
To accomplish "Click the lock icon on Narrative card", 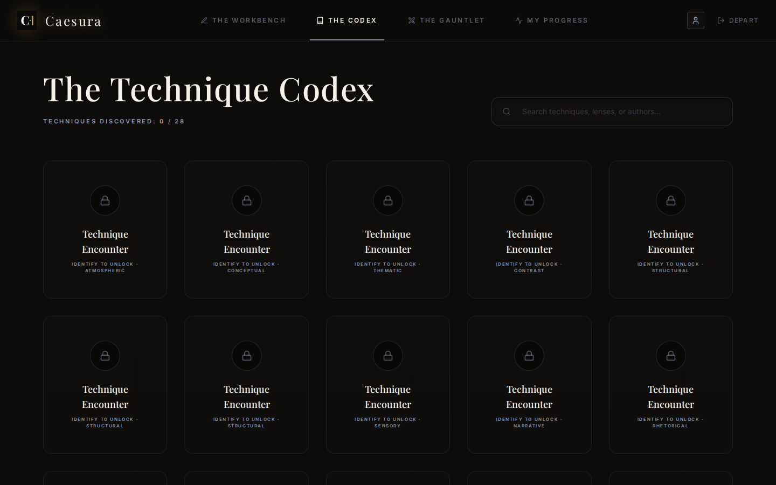I will [529, 356].
